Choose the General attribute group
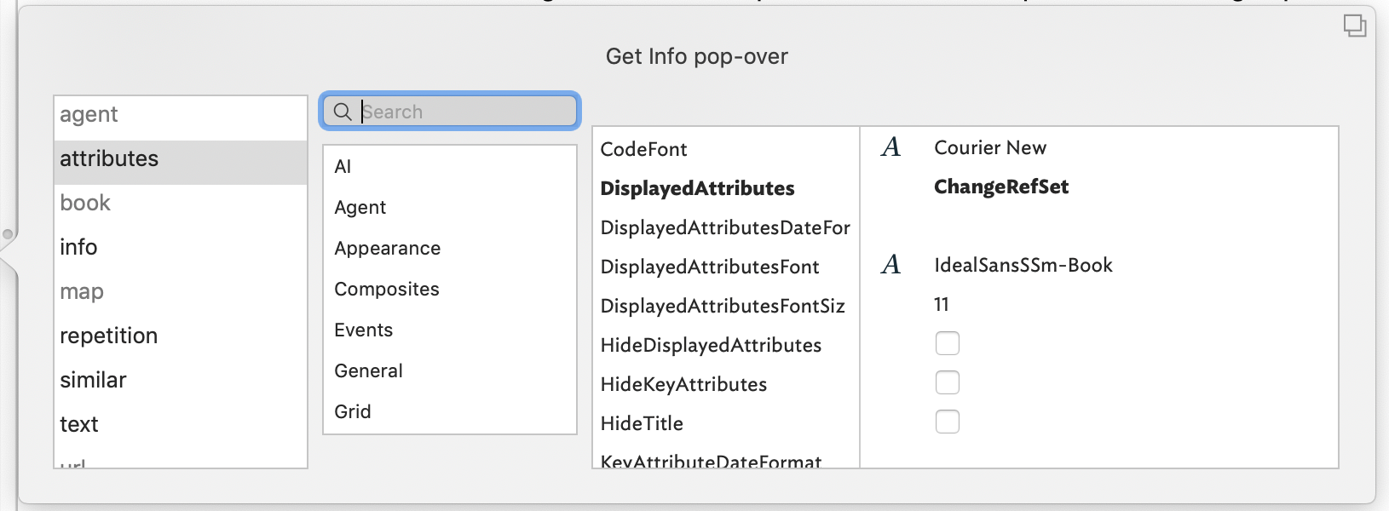This screenshot has width=1389, height=511. (x=450, y=371)
